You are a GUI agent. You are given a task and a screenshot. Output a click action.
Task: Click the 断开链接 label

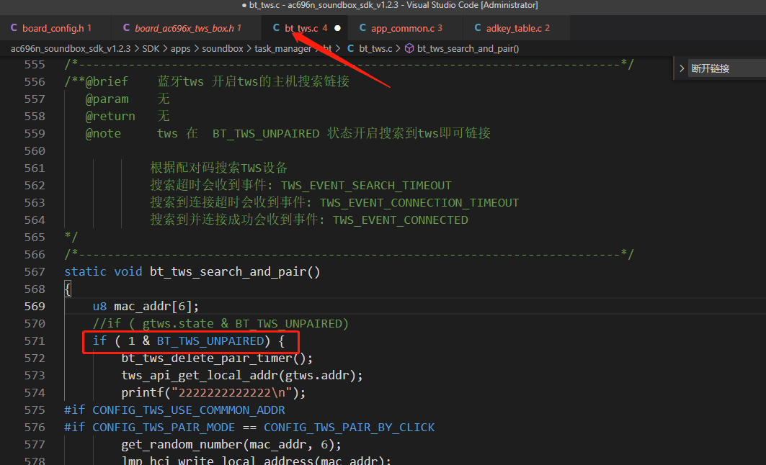711,68
